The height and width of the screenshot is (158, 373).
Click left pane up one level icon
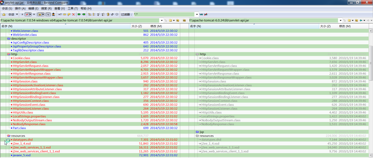pyautogui.click(x=177, y=20)
